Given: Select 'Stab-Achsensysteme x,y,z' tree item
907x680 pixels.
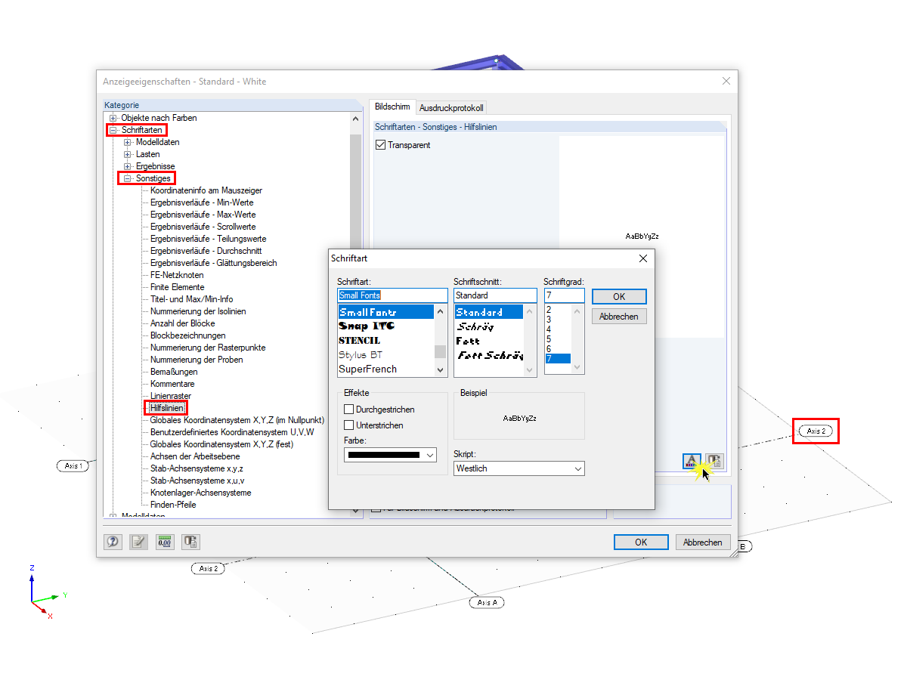Looking at the screenshot, I should tap(197, 468).
